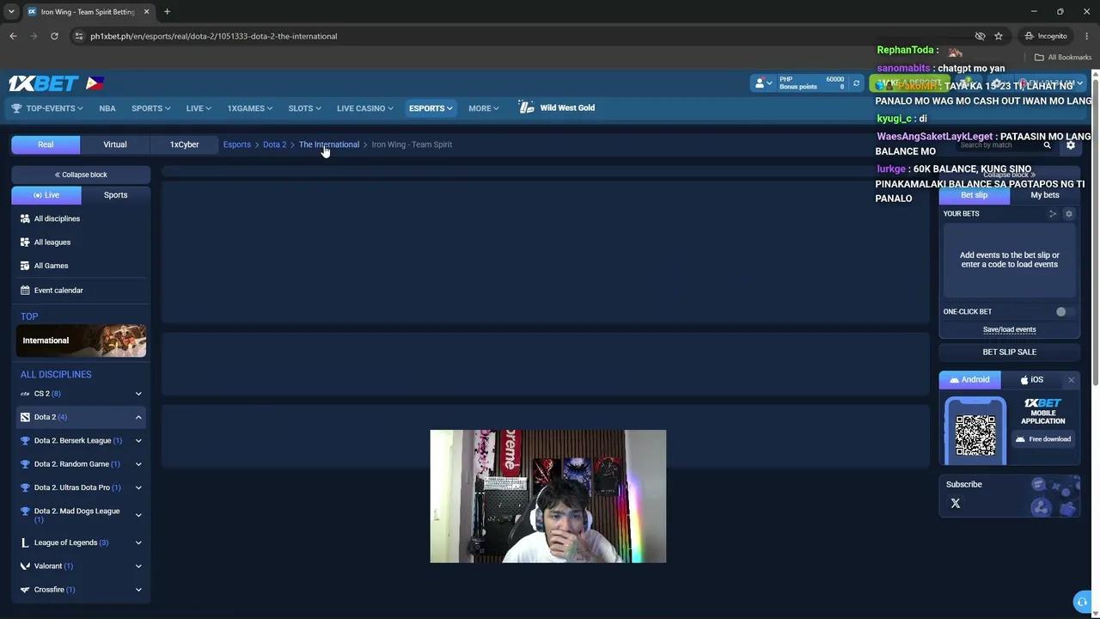The width and height of the screenshot is (1100, 619).
Task: Click the Valorant discipline icon
Action: click(25, 567)
